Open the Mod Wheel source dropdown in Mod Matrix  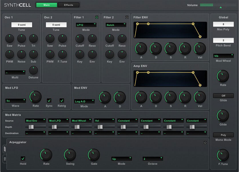(x=81, y=121)
